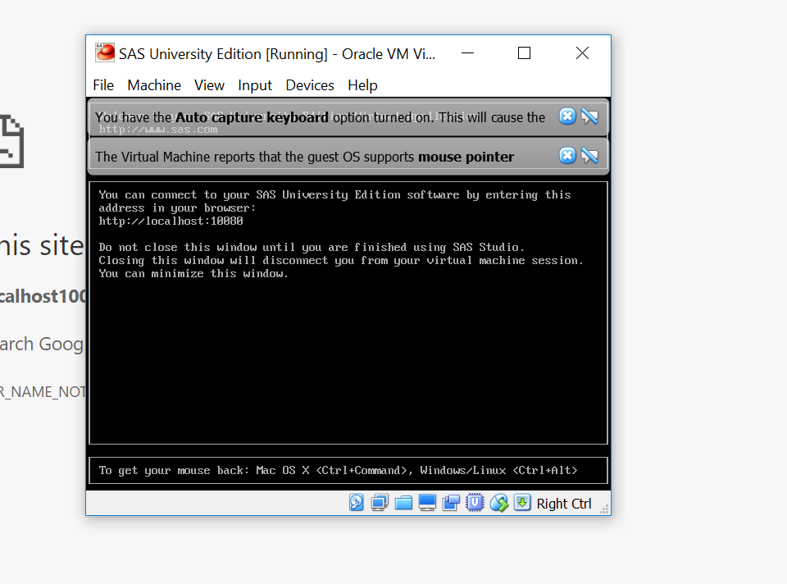Click the Google search link in the browser page
This screenshot has height=584, width=787.
[41, 344]
